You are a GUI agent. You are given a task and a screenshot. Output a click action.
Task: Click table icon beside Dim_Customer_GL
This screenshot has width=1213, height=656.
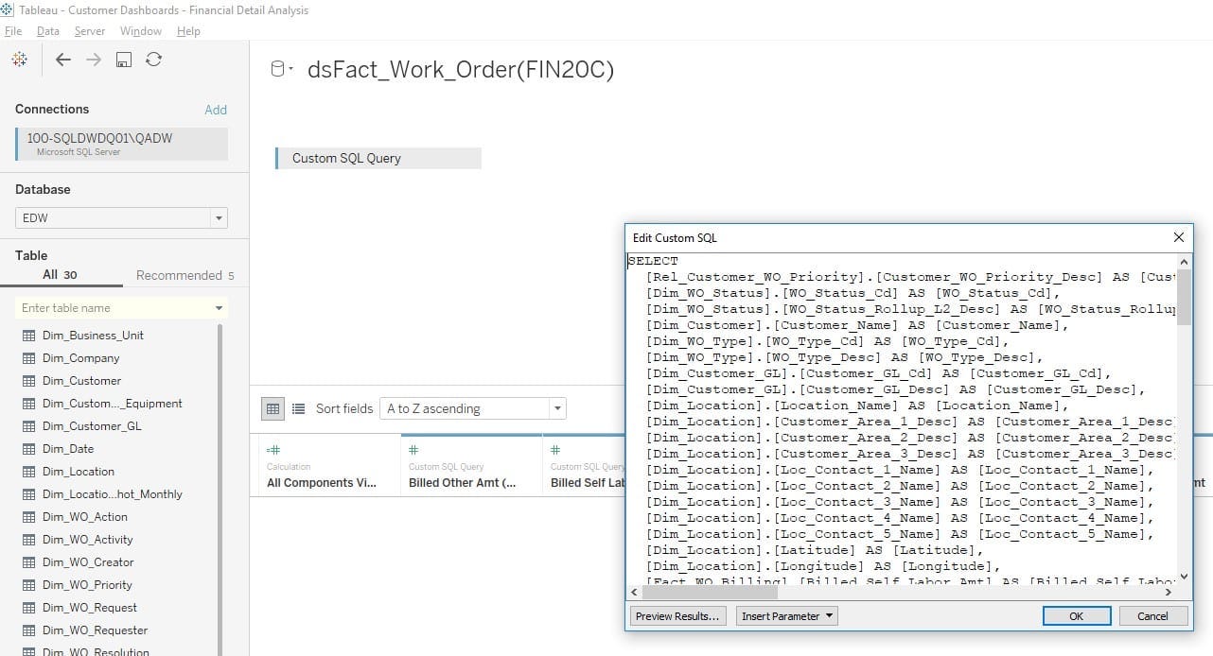(28, 426)
